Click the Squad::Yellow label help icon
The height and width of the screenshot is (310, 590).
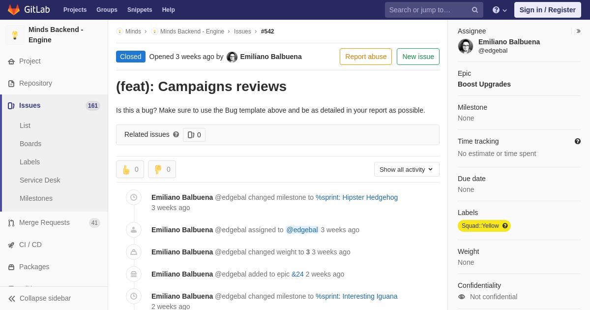[x=505, y=226]
